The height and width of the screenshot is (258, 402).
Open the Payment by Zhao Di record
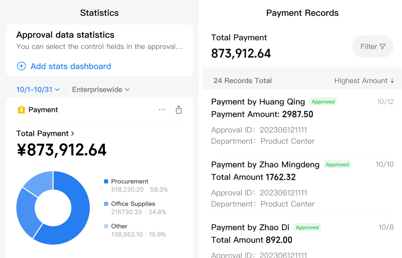tap(302, 239)
